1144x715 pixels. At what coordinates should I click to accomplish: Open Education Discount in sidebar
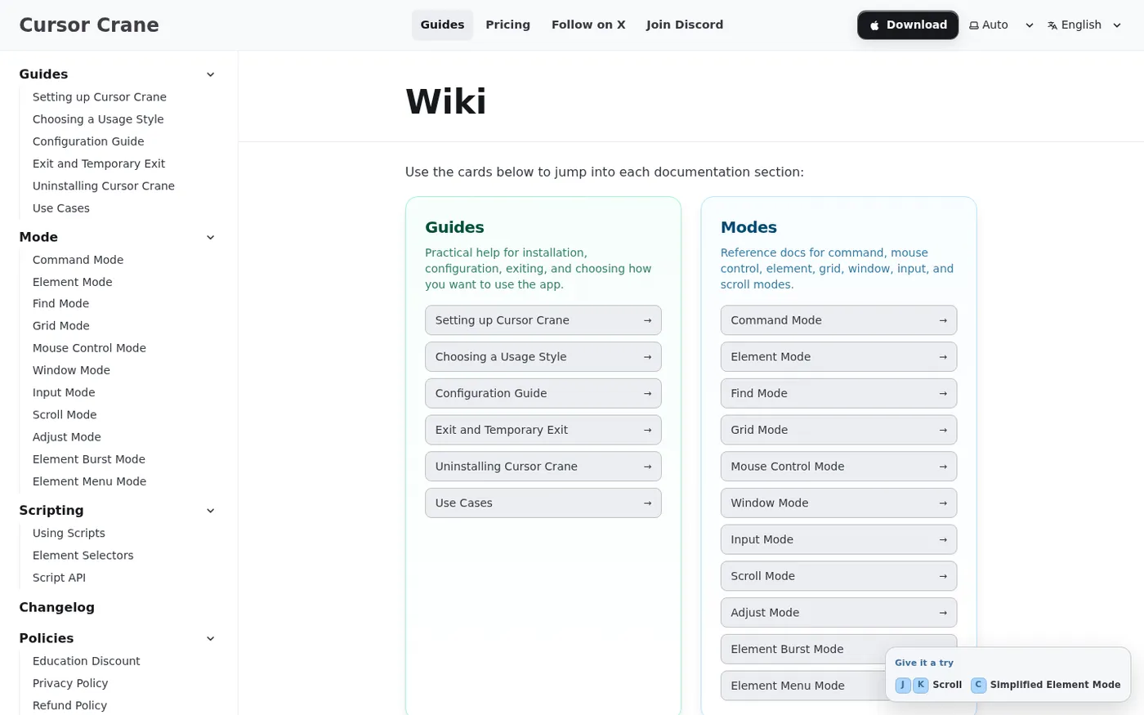(87, 661)
